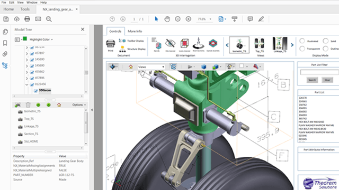Image resolution: width=339 pixels, height=190 pixels.
Task: Uncheck the 455662 part checkbox
Action: pos(32,72)
